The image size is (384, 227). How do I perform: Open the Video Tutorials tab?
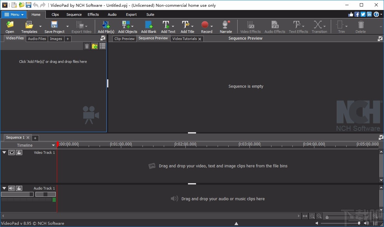coord(185,38)
